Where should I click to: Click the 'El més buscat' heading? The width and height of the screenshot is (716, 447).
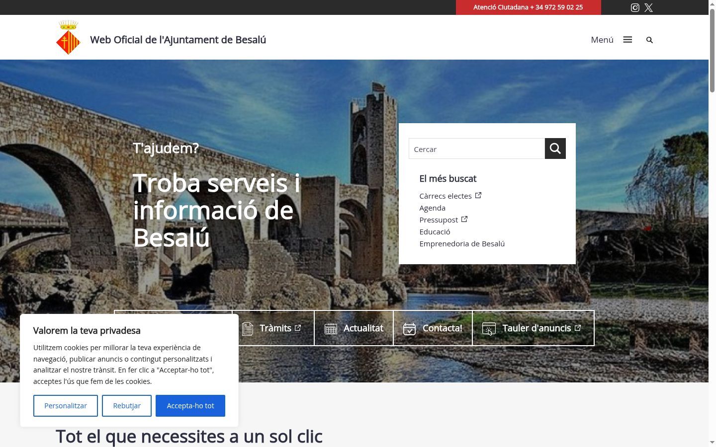point(448,178)
